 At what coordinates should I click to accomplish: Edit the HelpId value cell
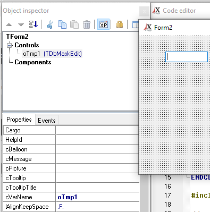pyautogui.click(x=97, y=140)
